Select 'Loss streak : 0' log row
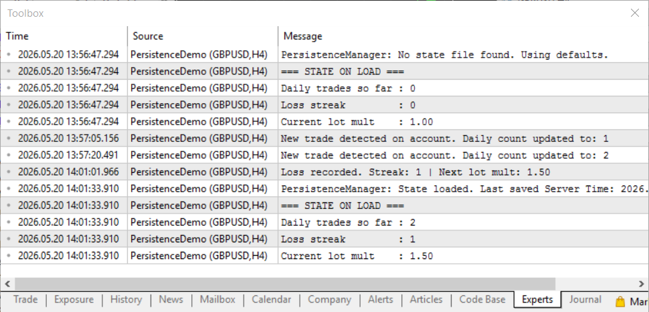The height and width of the screenshot is (312, 649). (324, 105)
